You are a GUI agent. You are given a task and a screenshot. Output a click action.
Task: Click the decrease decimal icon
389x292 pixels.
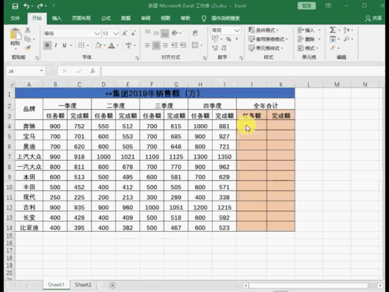[x=224, y=48]
